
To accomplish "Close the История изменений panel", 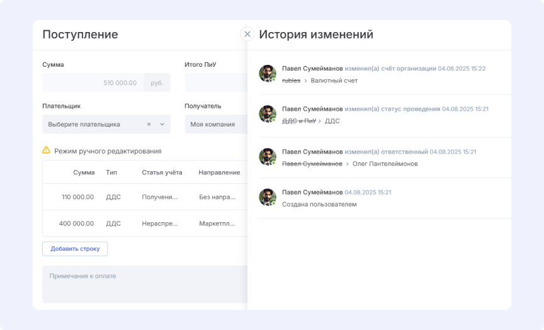I will tap(247, 34).
